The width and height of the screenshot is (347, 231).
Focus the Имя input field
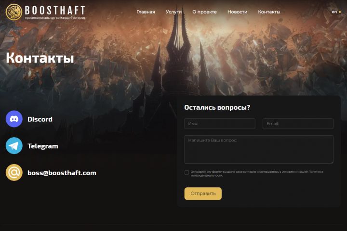[220, 124]
